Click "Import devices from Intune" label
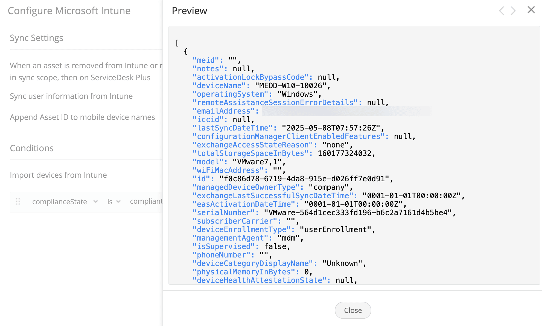This screenshot has width=542, height=326. coord(58,175)
